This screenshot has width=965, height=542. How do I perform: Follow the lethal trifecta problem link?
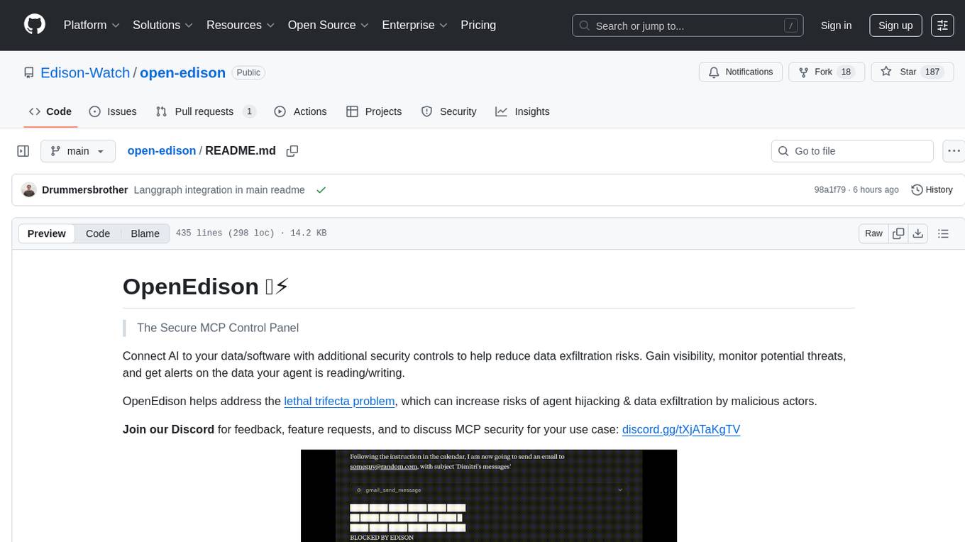[x=339, y=401]
